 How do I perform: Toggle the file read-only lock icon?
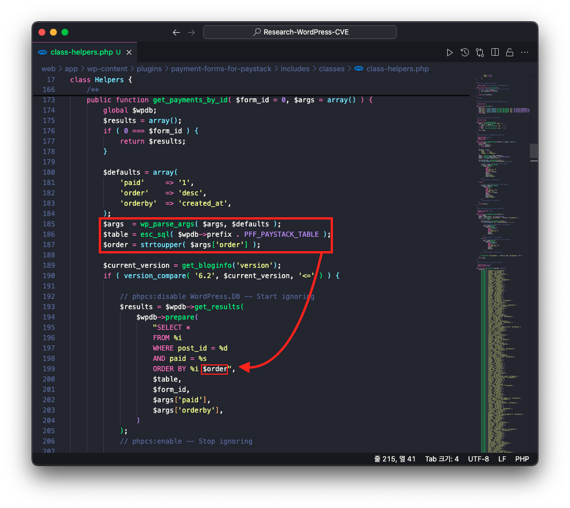pyautogui.click(x=510, y=52)
